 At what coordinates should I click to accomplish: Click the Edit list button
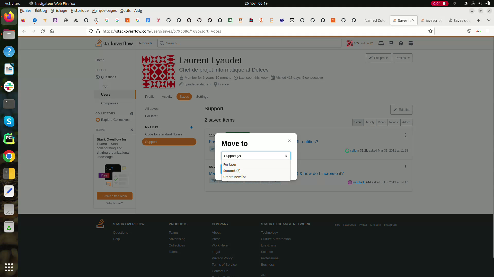(401, 110)
